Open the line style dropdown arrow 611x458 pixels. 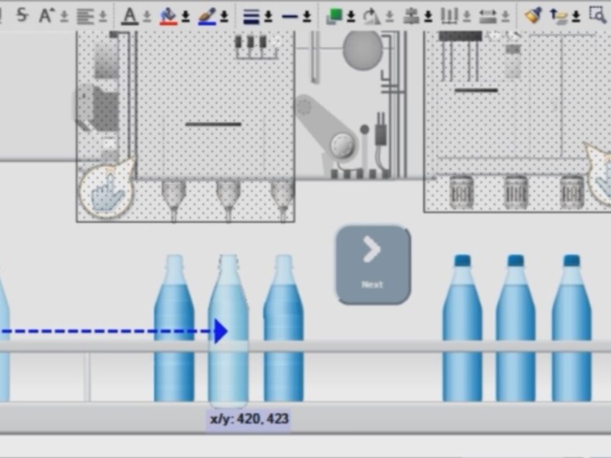(x=307, y=16)
